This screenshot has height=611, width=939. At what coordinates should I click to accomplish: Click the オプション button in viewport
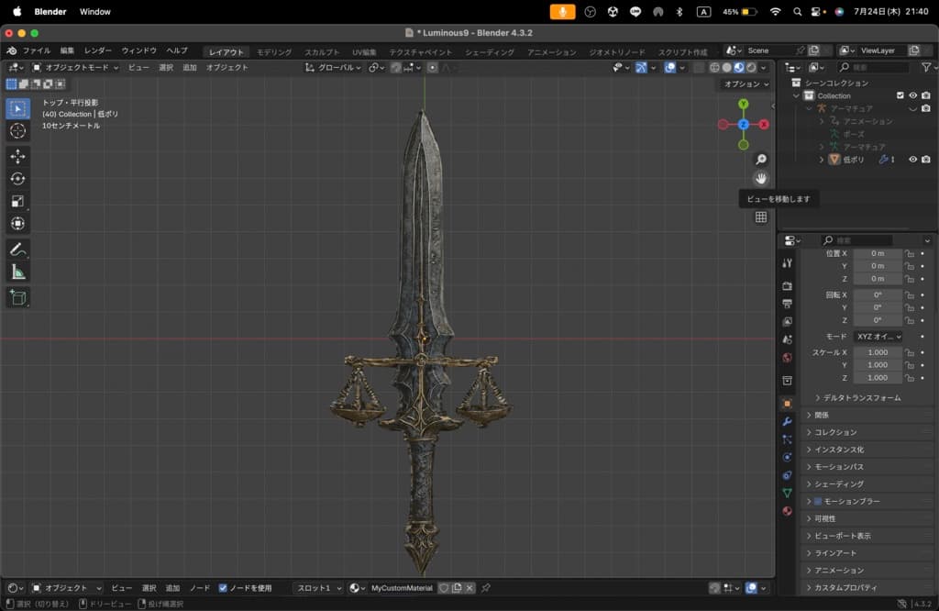point(746,84)
